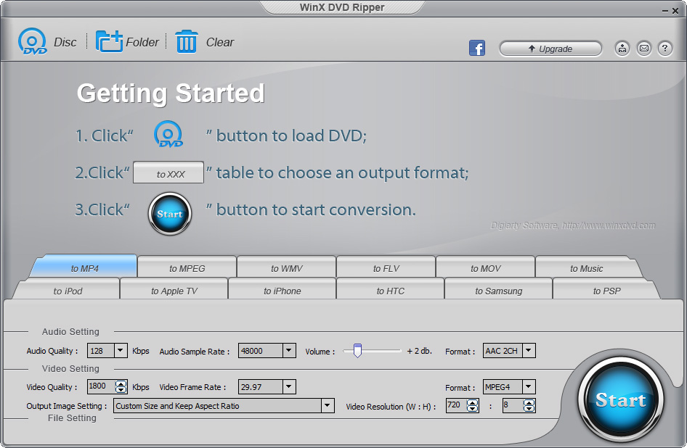Click the Disc icon to load DVD

[x=33, y=42]
